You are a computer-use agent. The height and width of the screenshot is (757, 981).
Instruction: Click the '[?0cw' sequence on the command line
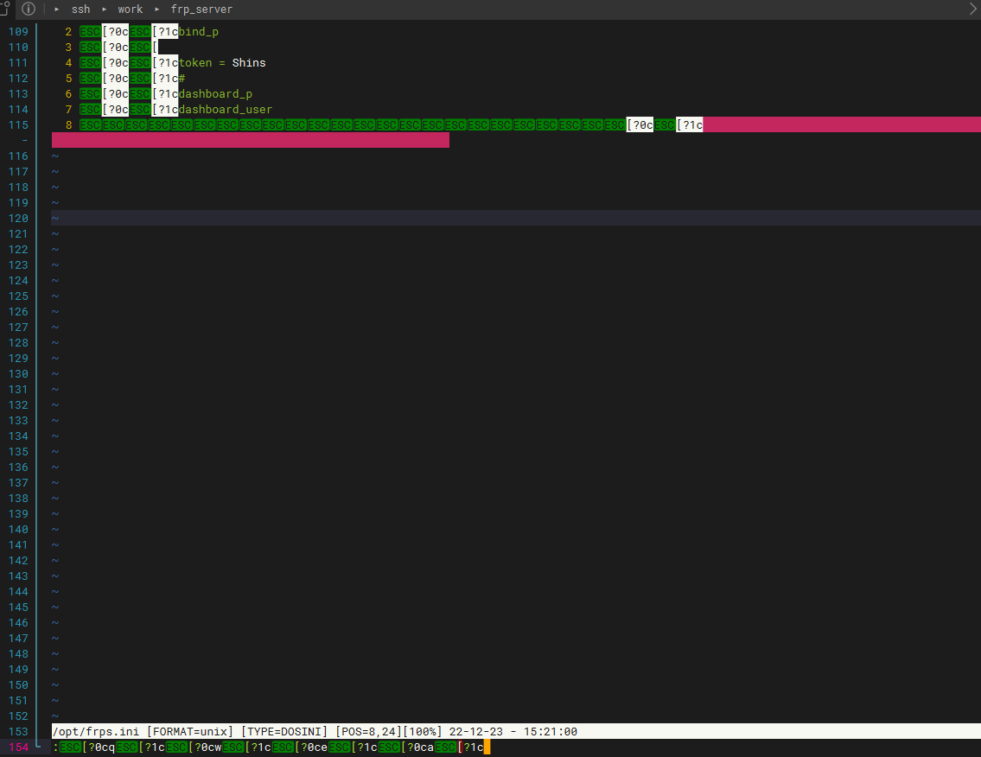[205, 747]
